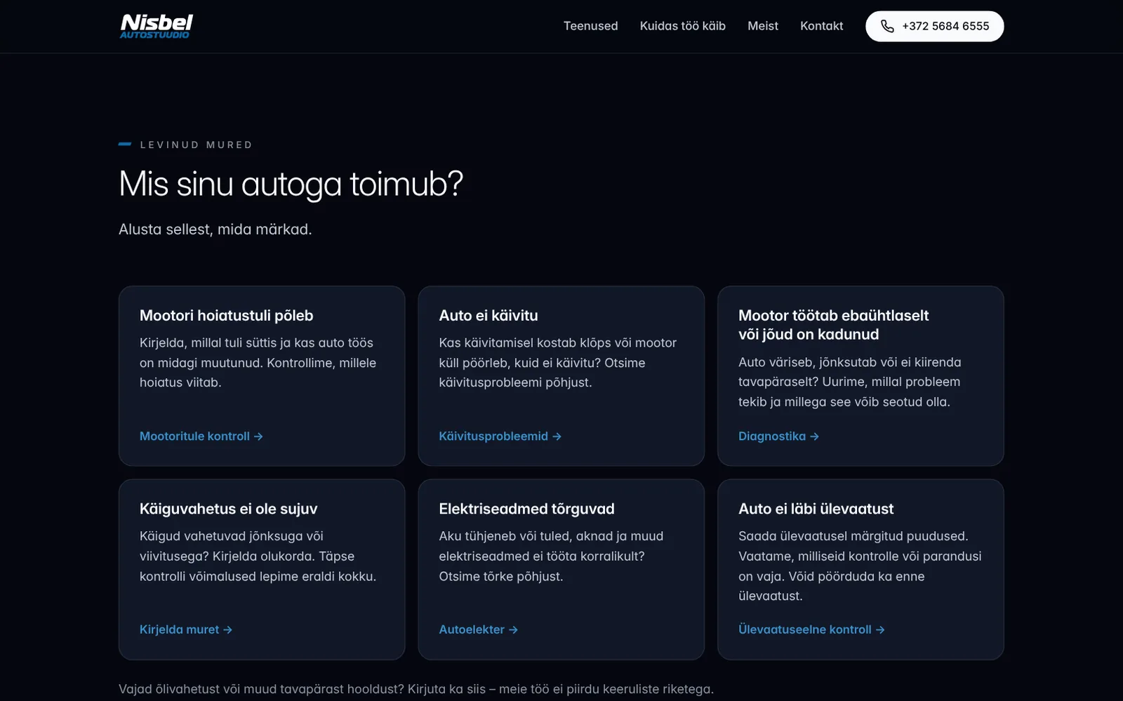The image size is (1123, 701).
Task: Click the description starting Saada ülevaatusel märgitud
Action: tap(860, 566)
